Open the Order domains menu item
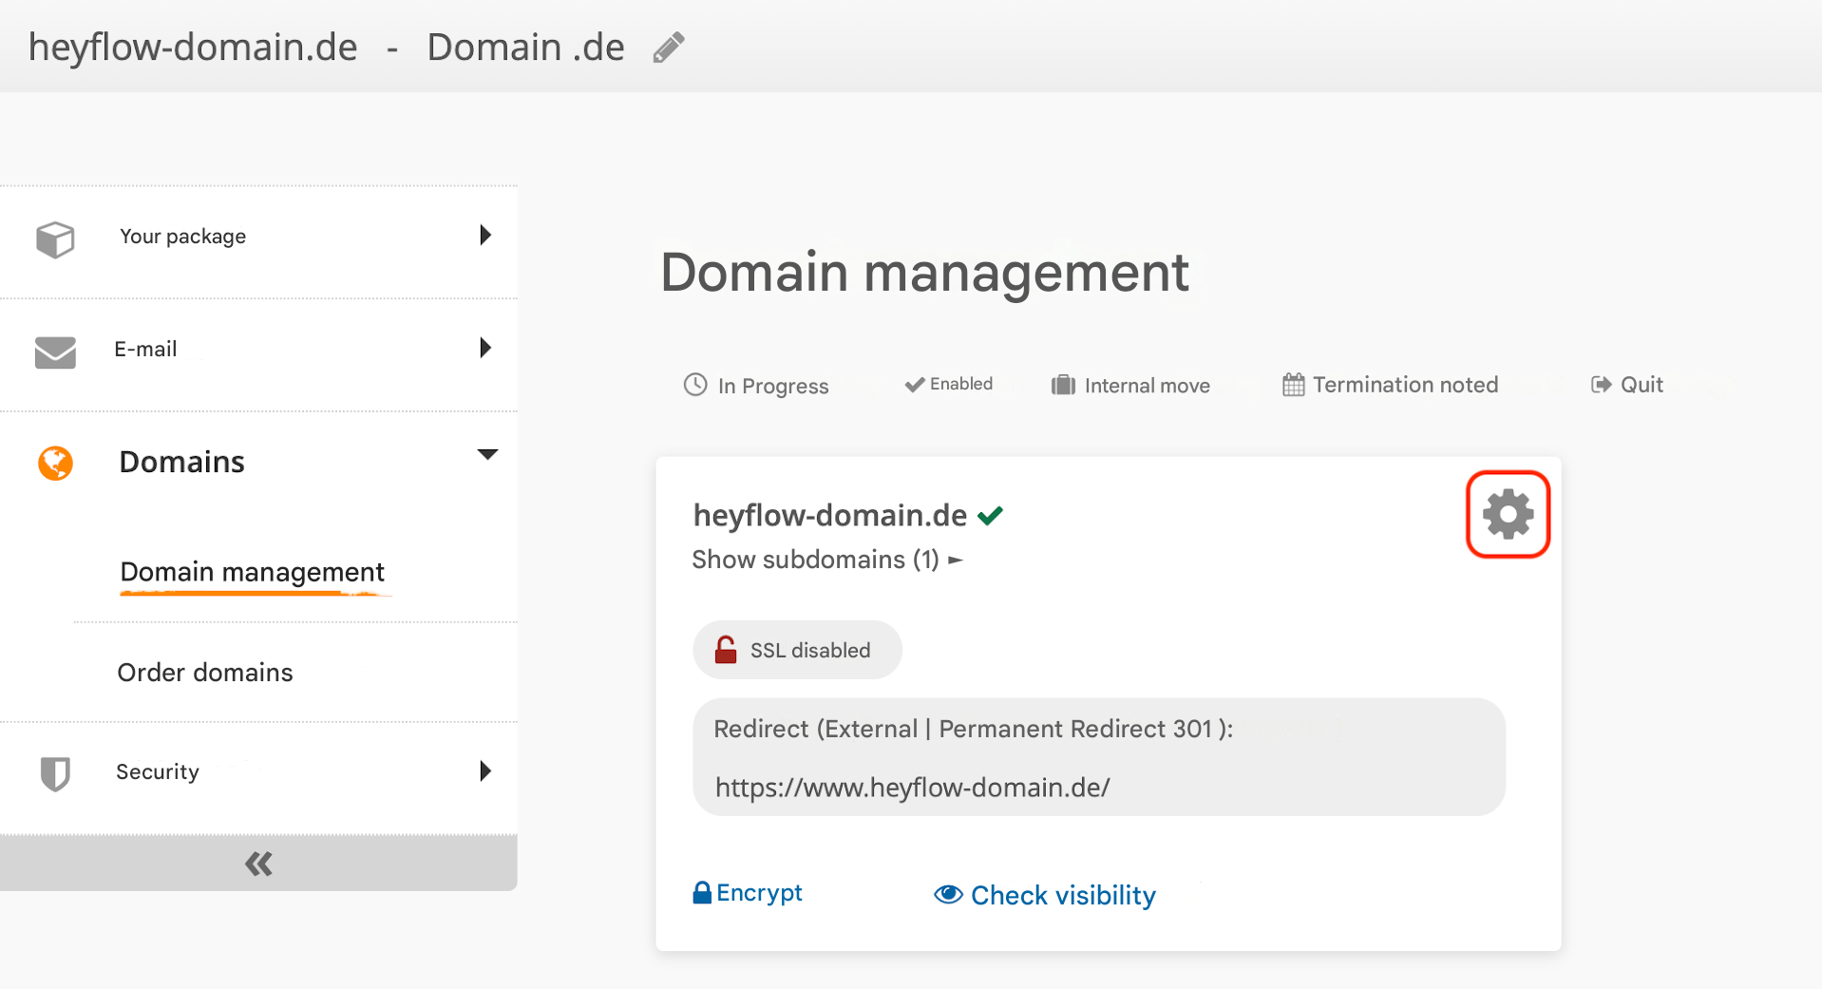Viewport: 1822px width, 989px height. coord(205,673)
